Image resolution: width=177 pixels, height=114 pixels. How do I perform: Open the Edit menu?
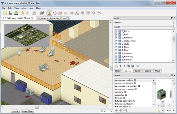(x=10, y=8)
